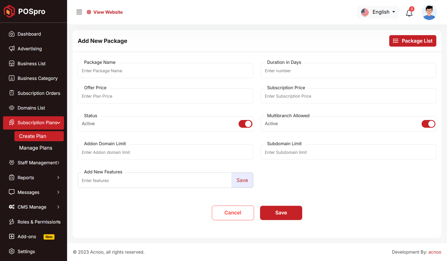This screenshot has width=447, height=261.
Task: Click the View Website link
Action: point(105,12)
